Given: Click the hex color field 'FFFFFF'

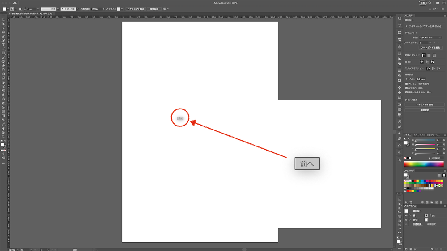Looking at the screenshot, I should 437,158.
